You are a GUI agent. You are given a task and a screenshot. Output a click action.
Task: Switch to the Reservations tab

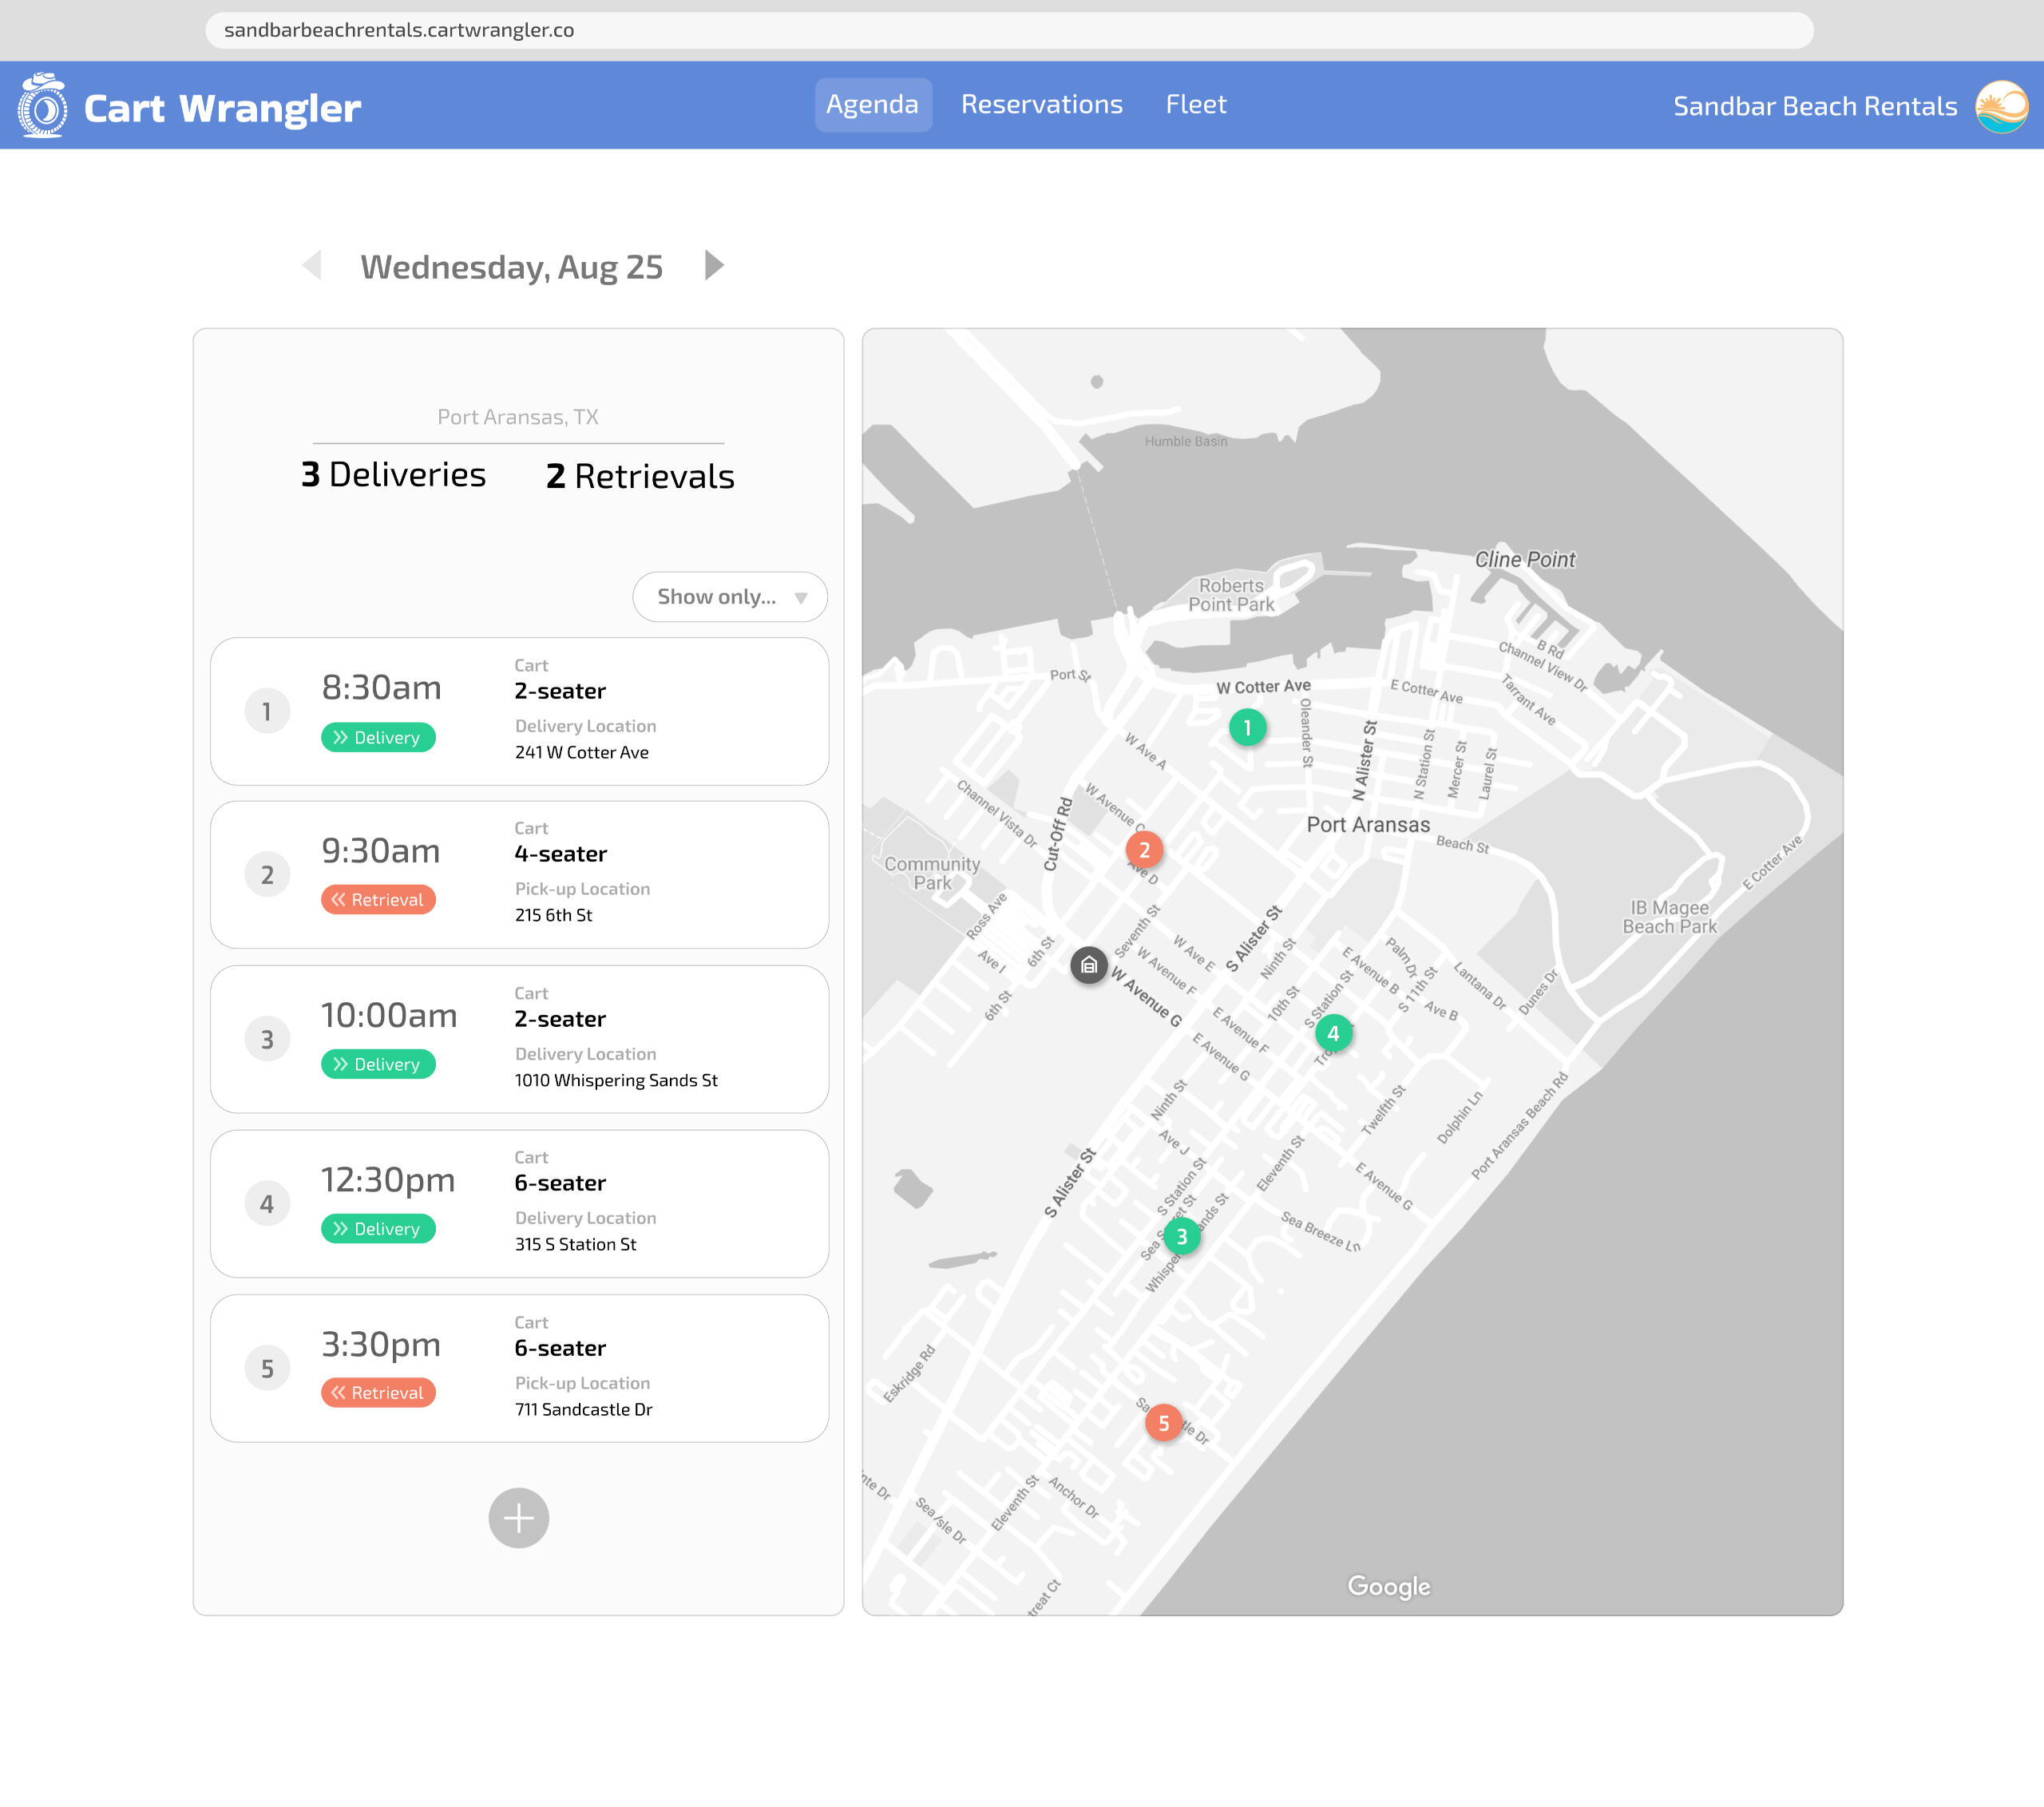[x=1041, y=105]
